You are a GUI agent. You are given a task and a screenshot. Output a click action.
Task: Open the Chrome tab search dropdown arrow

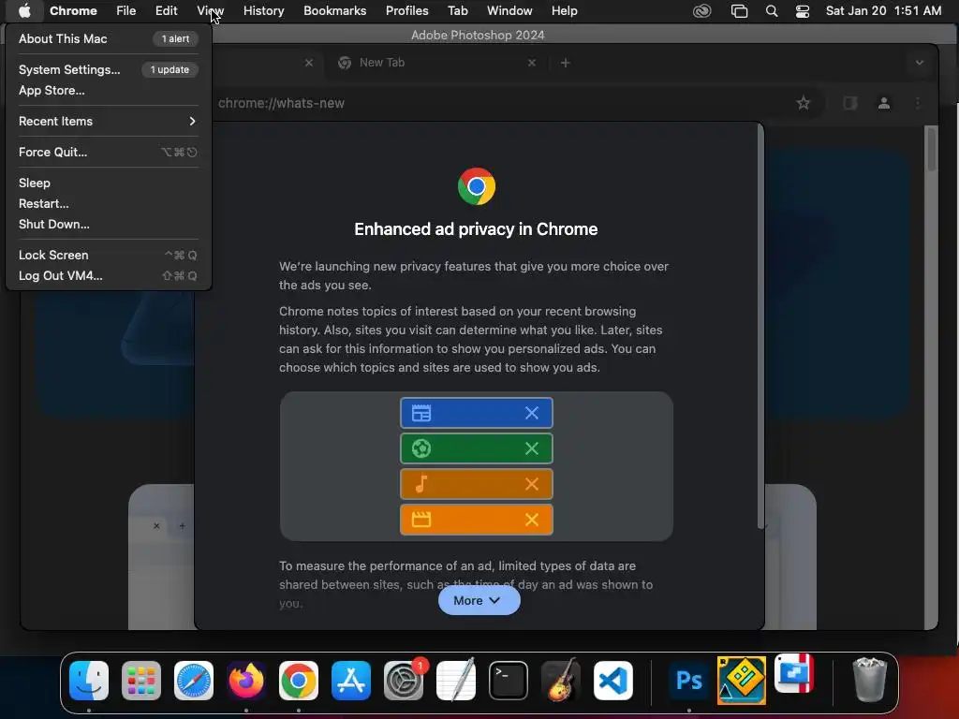(x=920, y=63)
